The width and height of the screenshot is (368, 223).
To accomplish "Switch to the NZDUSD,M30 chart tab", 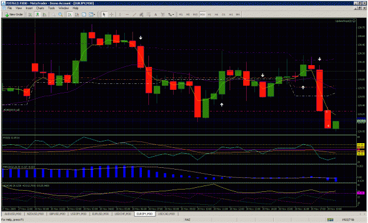I will tap(35, 214).
